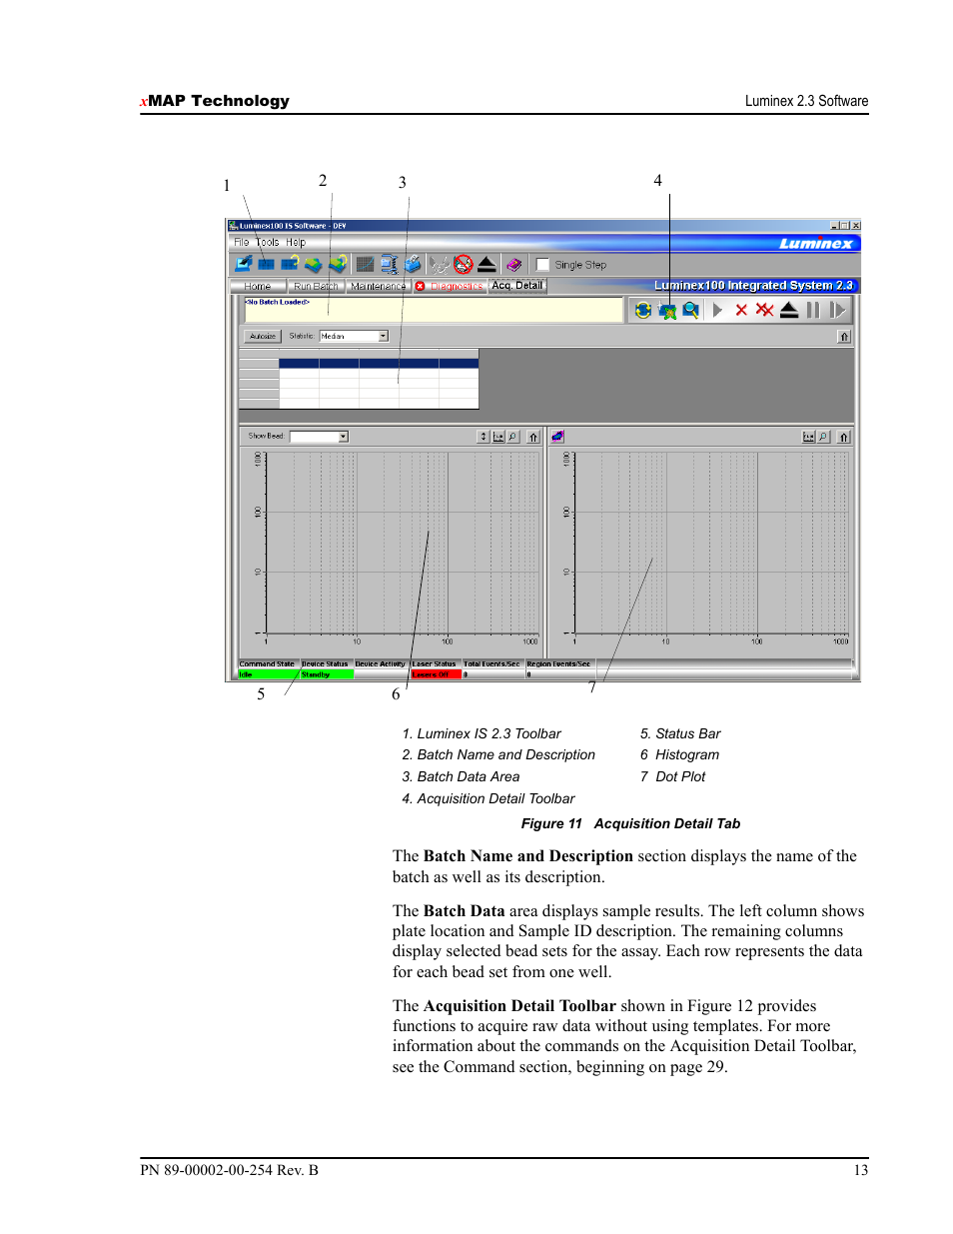Click the 'Total Events/Sec' status bar label

pos(491,663)
